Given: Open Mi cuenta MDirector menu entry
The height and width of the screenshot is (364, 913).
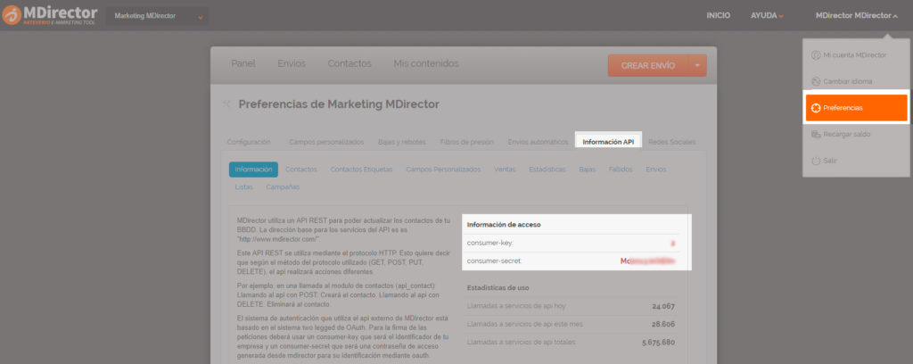Looking at the screenshot, I should (x=855, y=54).
